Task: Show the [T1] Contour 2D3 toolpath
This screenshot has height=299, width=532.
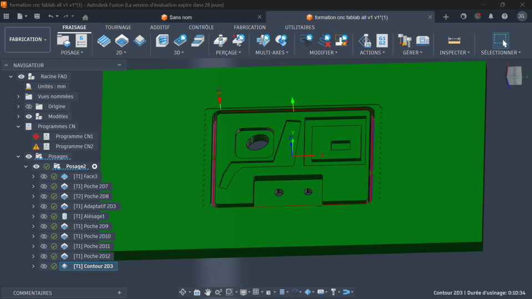Action: (44, 266)
